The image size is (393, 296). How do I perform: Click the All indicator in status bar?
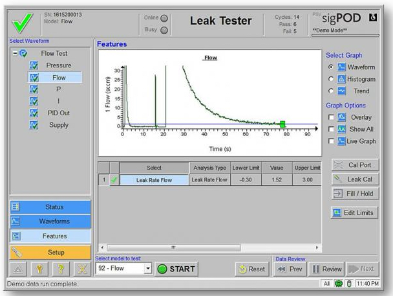[x=326, y=284]
